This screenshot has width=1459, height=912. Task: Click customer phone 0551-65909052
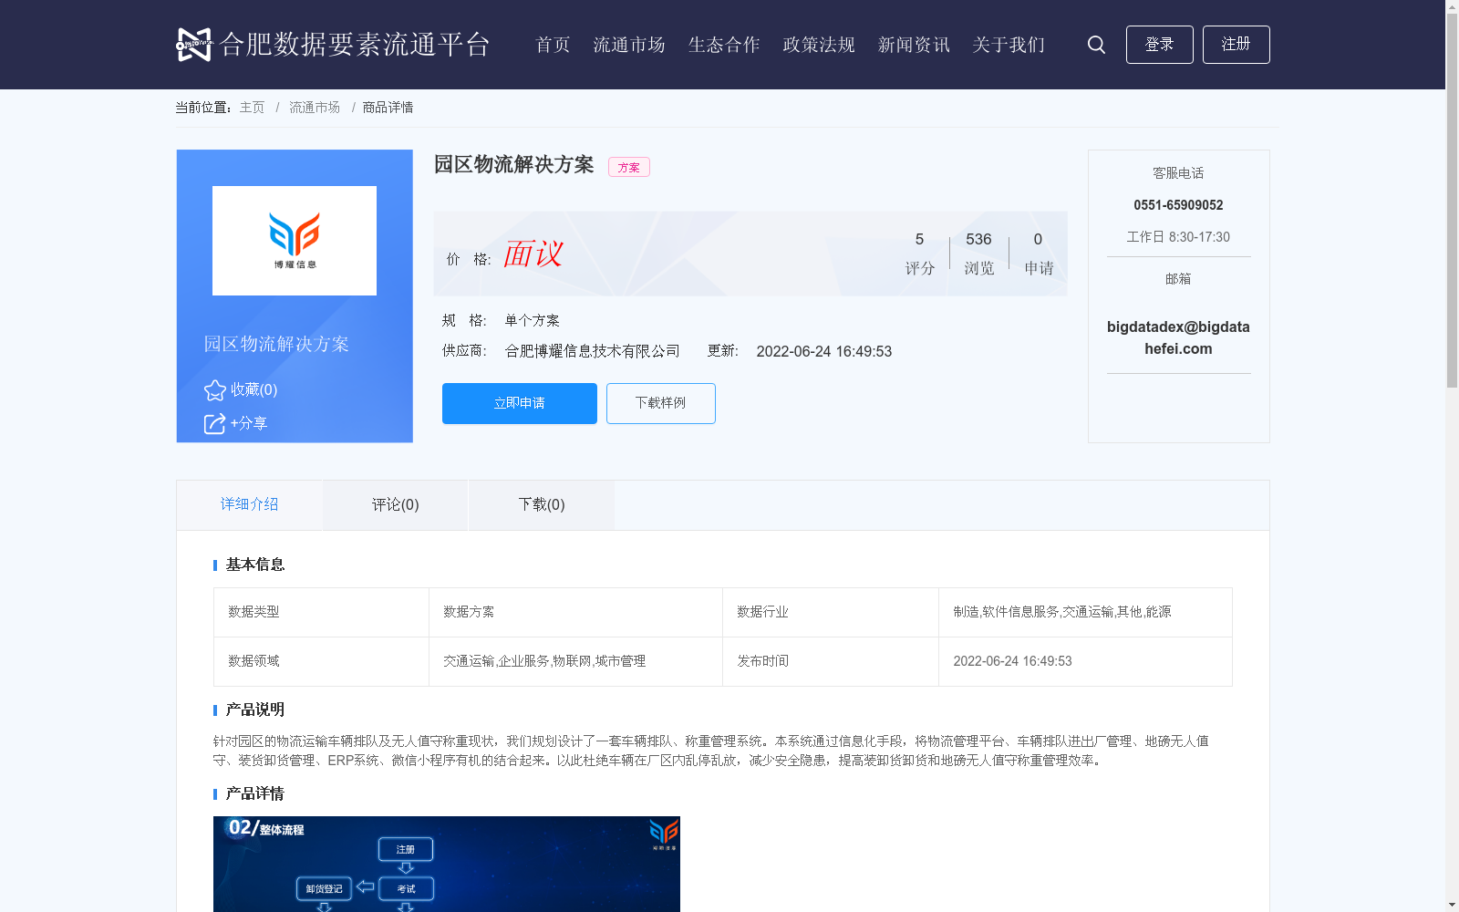(x=1178, y=205)
